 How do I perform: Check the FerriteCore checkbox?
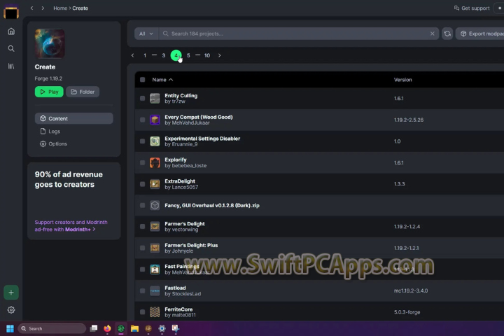[142, 312]
